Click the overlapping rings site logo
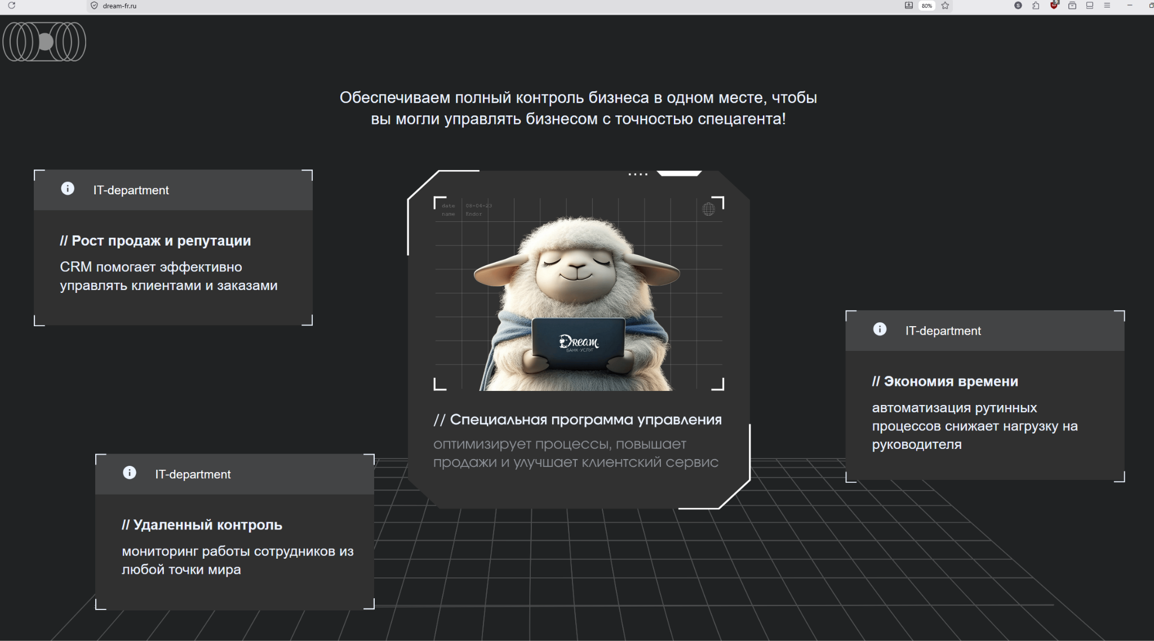 (44, 42)
